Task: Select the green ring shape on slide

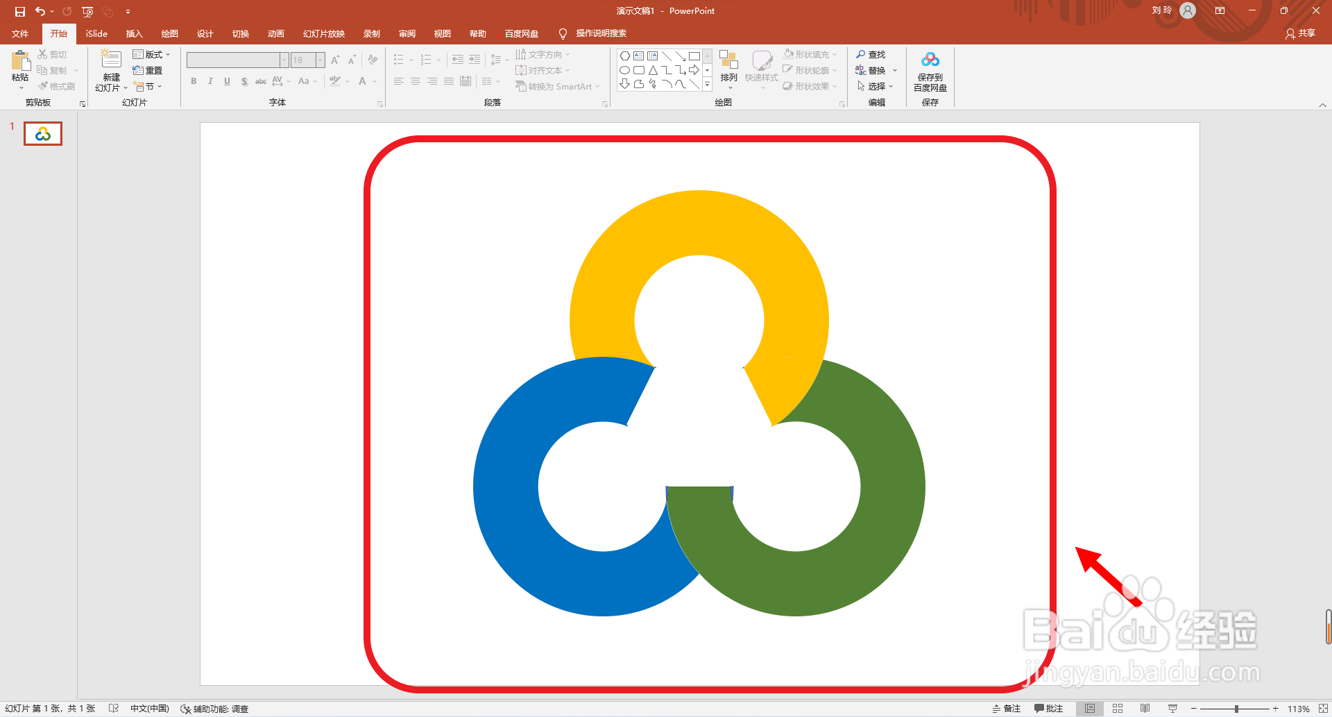Action: coord(894,486)
